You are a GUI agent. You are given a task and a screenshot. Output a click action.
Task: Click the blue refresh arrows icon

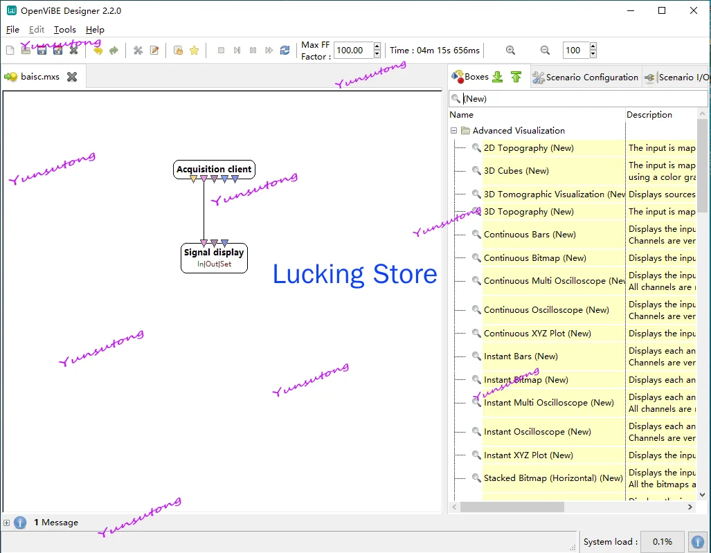click(285, 51)
